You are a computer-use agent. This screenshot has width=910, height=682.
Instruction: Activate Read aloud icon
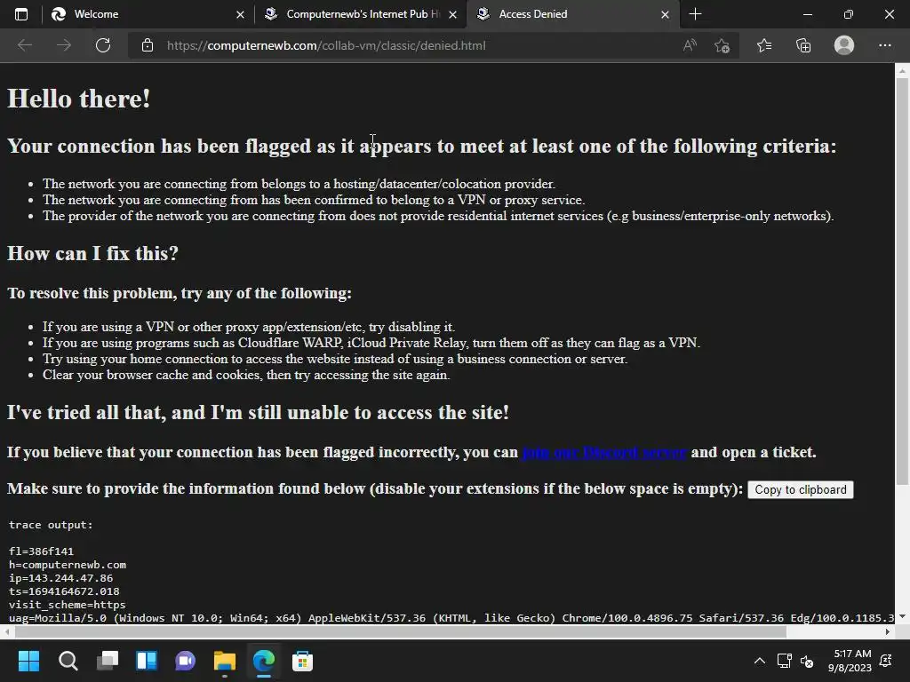click(690, 45)
